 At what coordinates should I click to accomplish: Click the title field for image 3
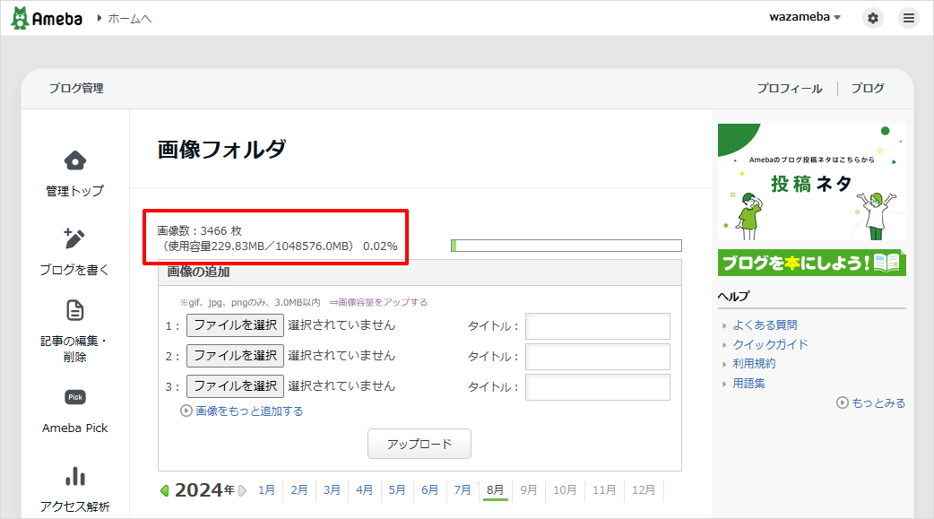coord(598,386)
